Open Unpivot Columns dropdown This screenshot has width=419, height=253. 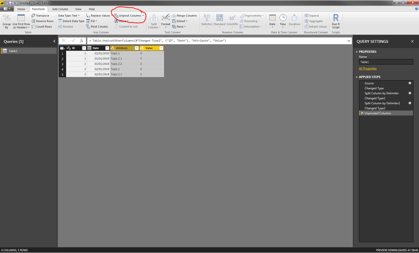coord(129,16)
